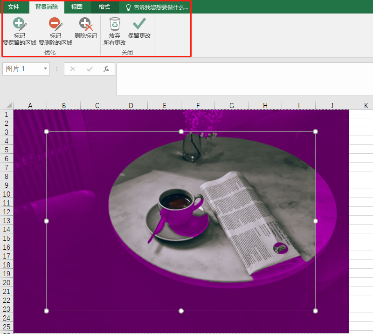Click the newspaper in the picture
Image resolution: width=373 pixels, height=334 pixels.
click(x=250, y=222)
